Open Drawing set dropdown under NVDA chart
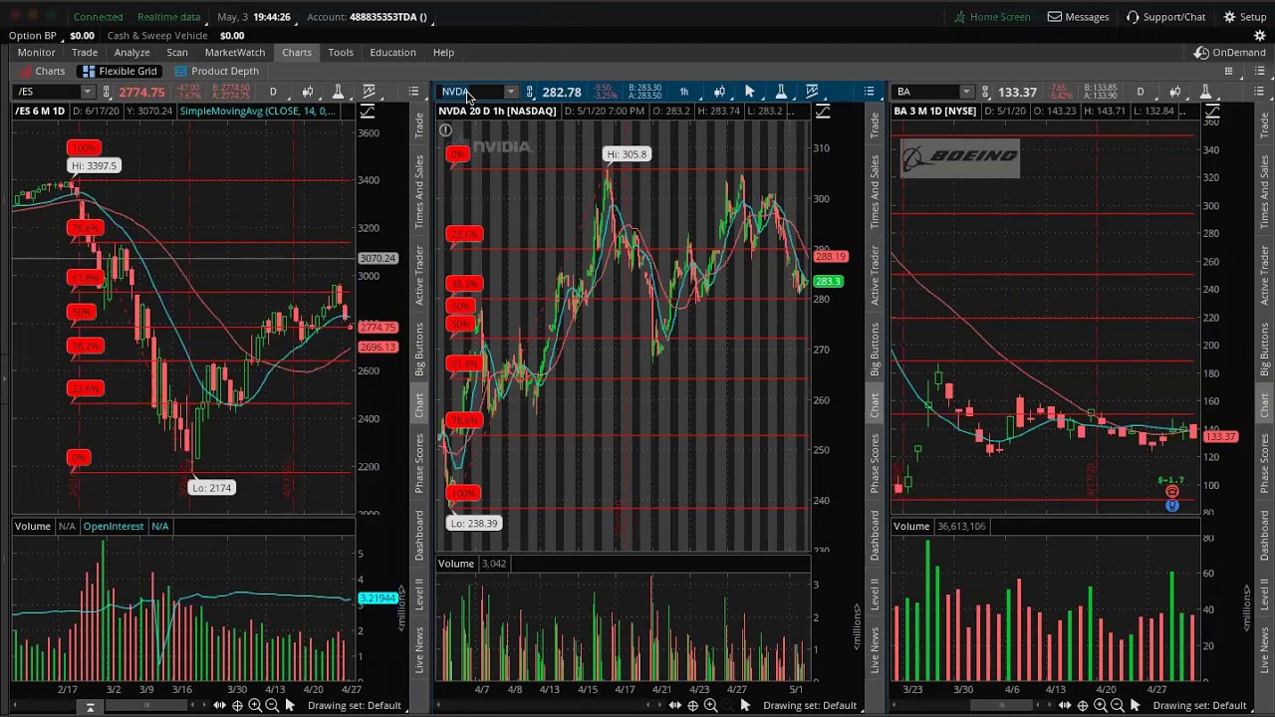 [x=810, y=705]
